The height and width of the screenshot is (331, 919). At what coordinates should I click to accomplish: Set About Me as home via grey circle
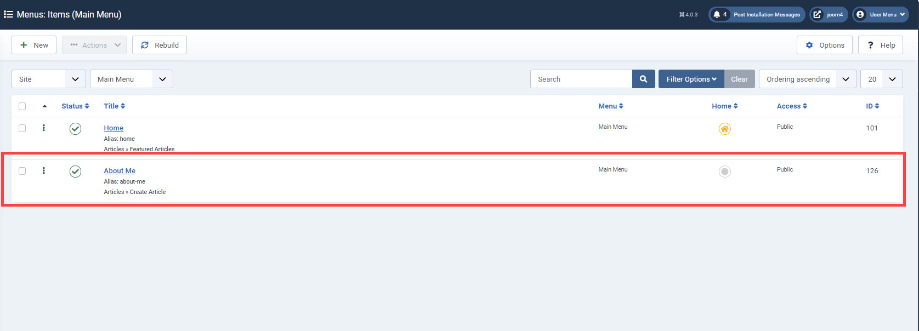coord(724,172)
